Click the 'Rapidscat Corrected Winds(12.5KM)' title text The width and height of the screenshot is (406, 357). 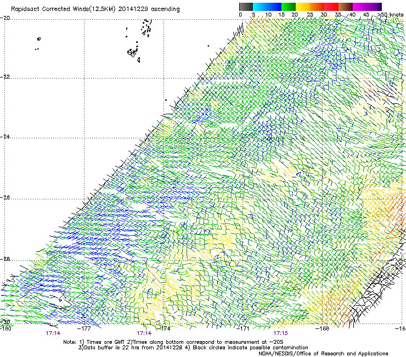pos(63,9)
